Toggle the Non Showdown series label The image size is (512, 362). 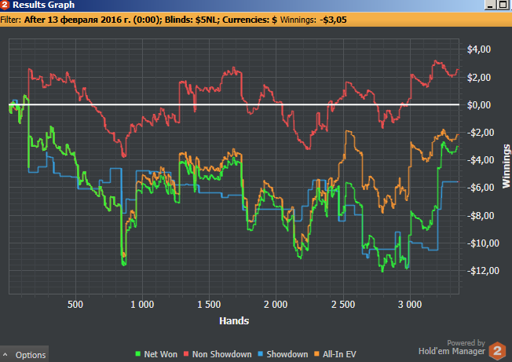click(x=221, y=354)
